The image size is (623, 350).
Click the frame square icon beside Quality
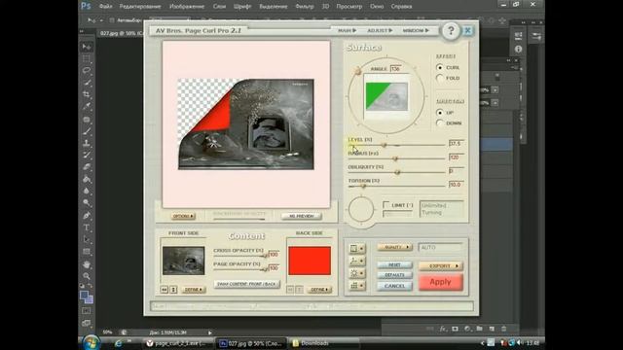click(x=357, y=249)
